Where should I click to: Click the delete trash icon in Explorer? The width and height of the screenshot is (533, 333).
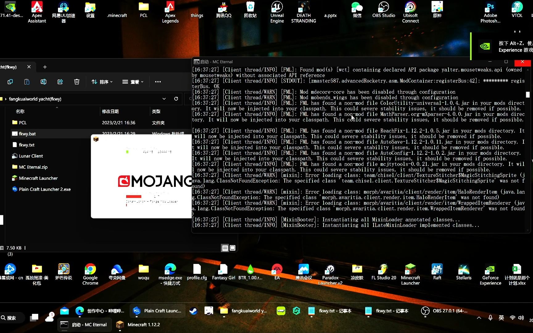77,82
